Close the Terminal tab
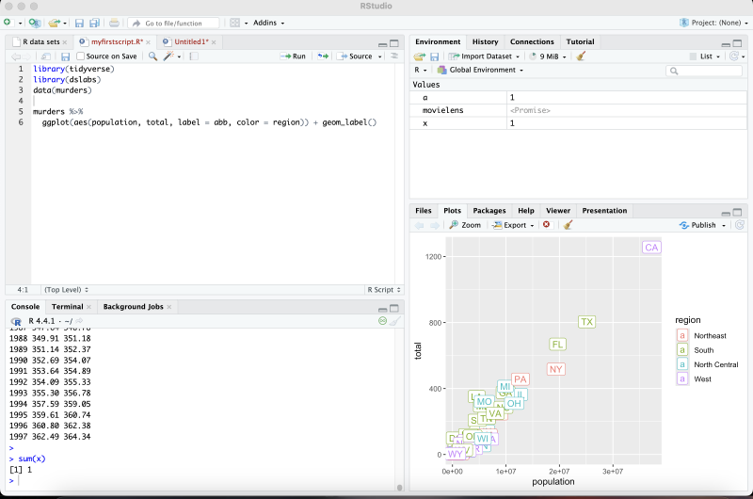This screenshot has height=499, width=753. point(88,307)
